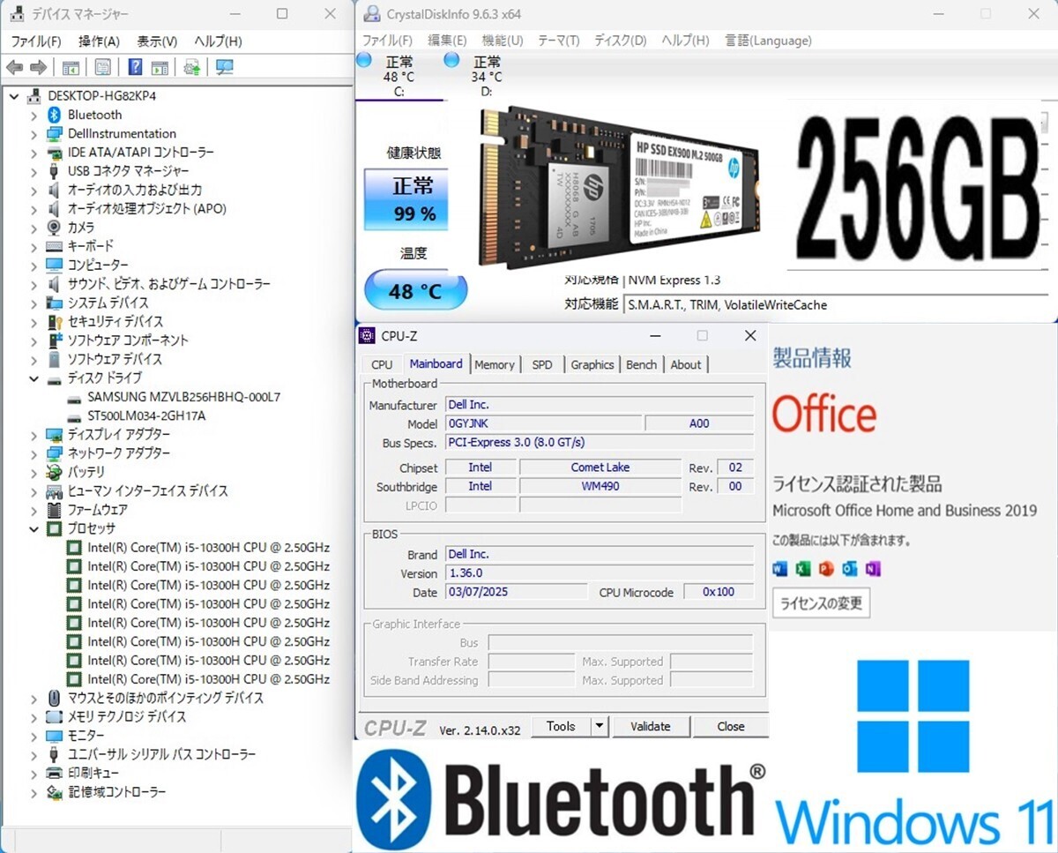
Task: Toggle console tree pane icon in Device Manager toolbar
Action: pyautogui.click(x=71, y=68)
